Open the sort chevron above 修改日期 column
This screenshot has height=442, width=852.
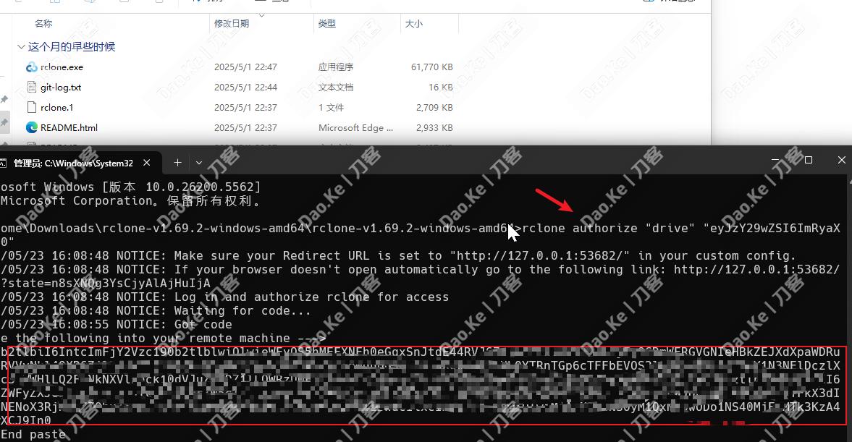261,15
